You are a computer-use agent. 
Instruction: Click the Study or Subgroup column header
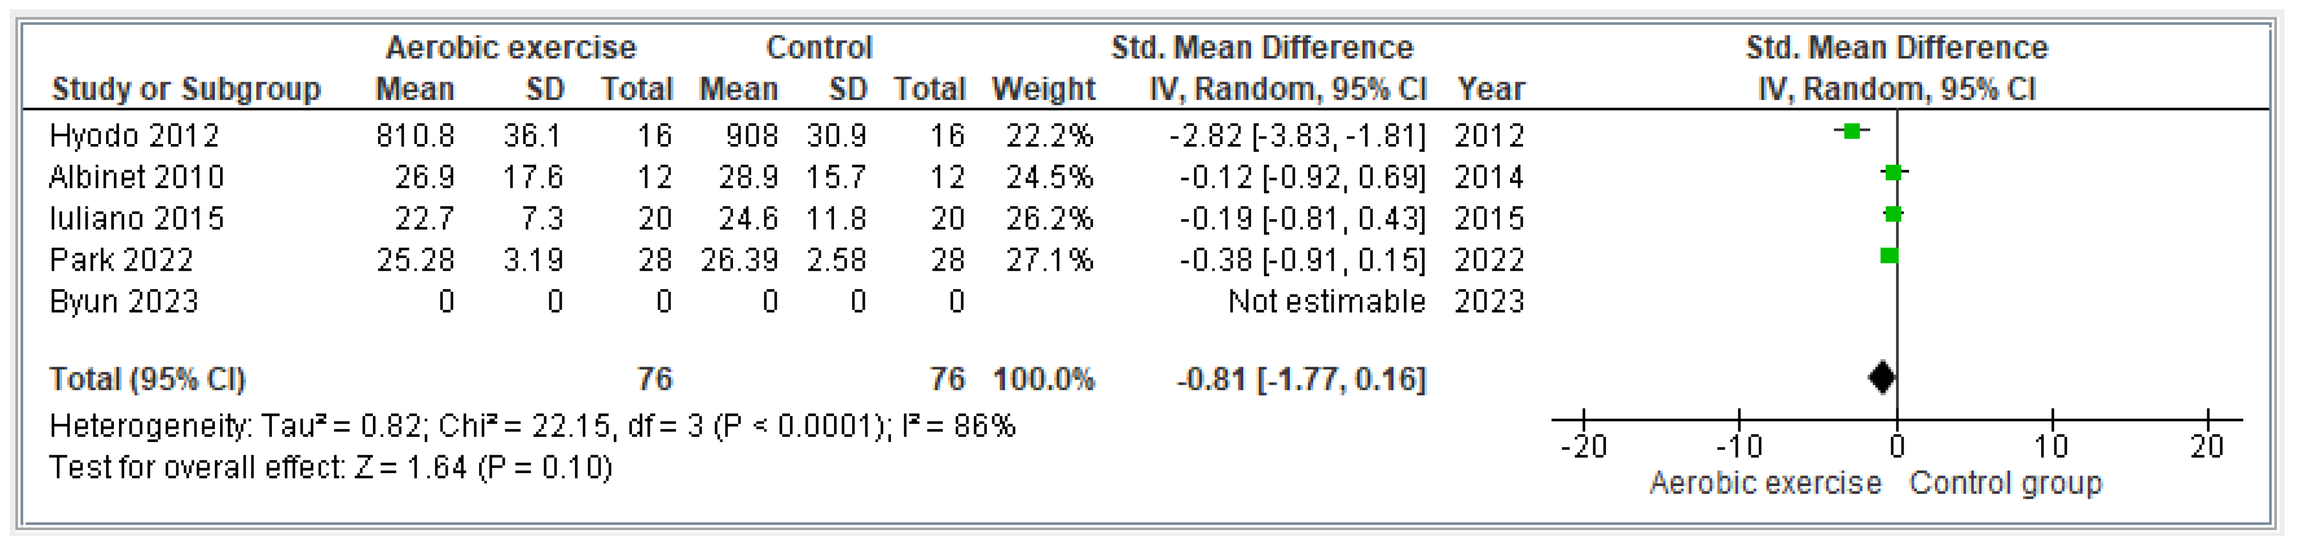pos(186,89)
